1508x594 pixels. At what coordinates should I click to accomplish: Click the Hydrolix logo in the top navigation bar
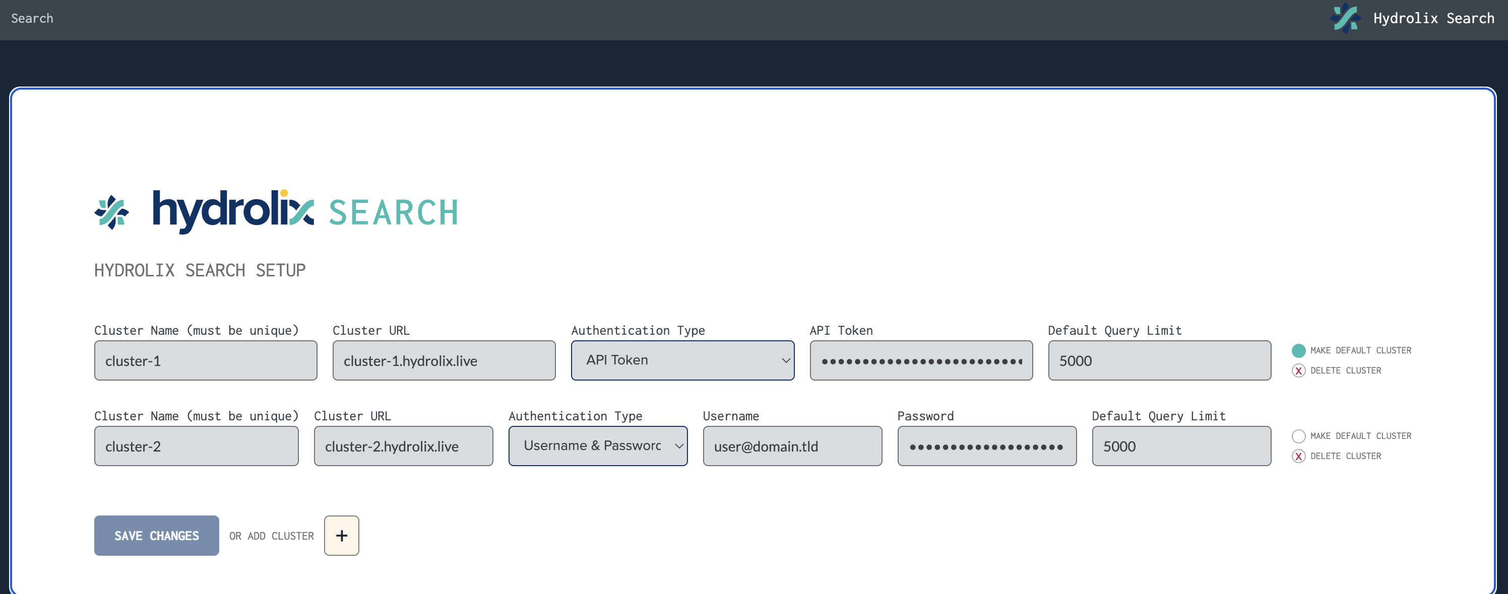pos(1346,18)
